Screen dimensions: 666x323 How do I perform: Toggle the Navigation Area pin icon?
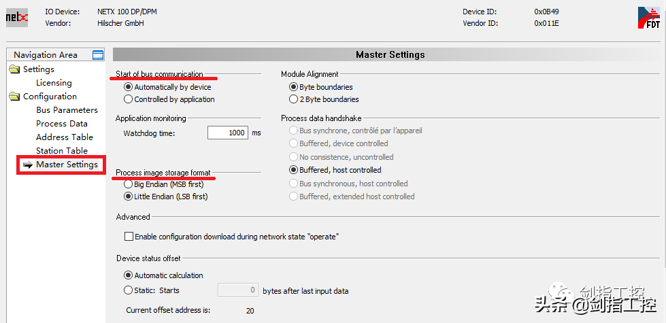(98, 55)
